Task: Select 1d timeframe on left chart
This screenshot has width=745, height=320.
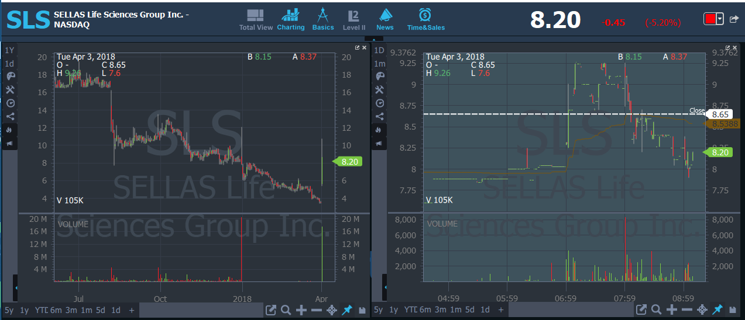Action: 116,310
